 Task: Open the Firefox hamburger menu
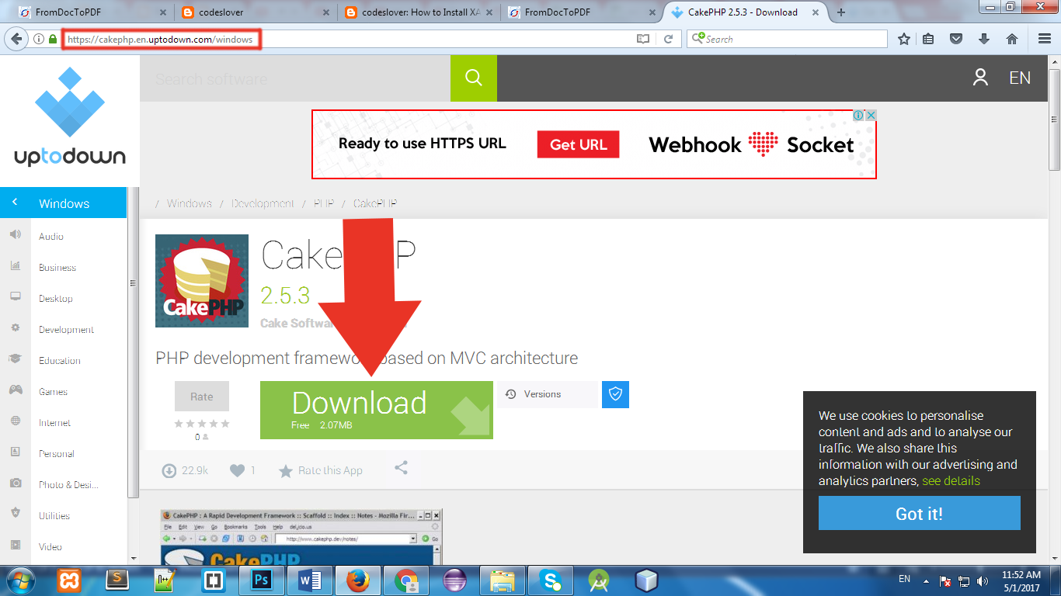pos(1045,39)
